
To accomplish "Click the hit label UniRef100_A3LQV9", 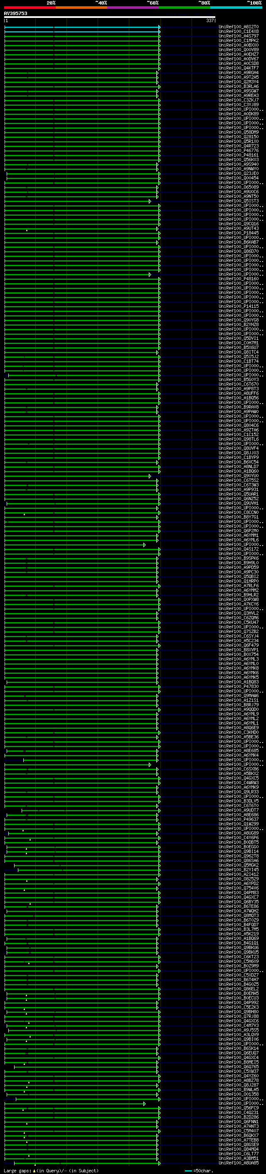I will point(239,1034).
